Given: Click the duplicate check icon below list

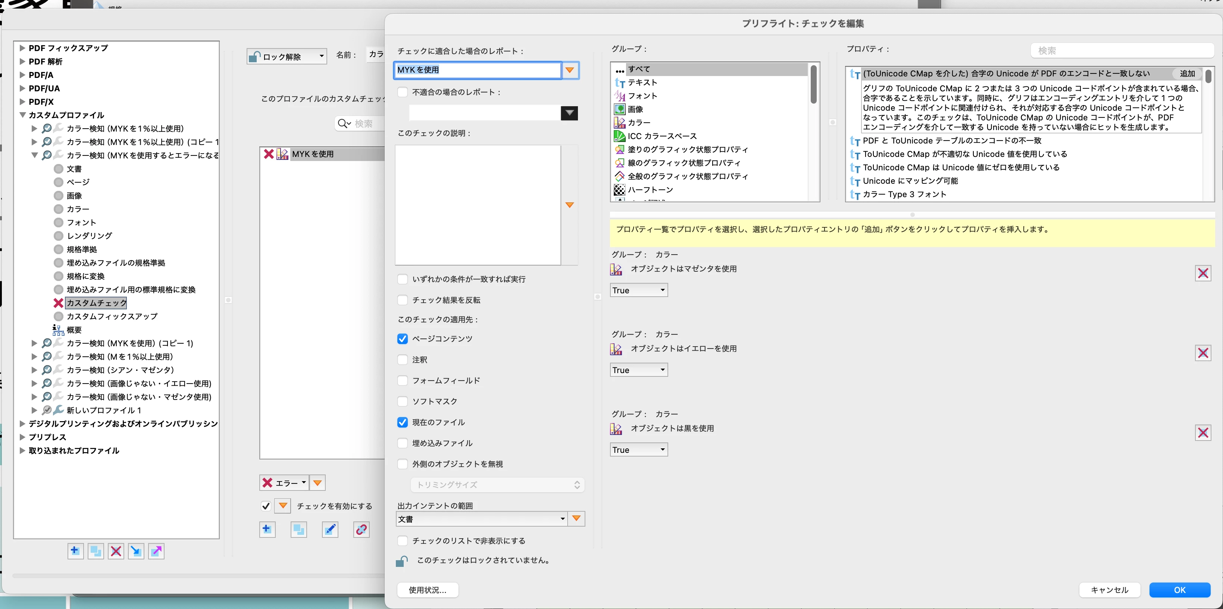Looking at the screenshot, I should pyautogui.click(x=298, y=529).
